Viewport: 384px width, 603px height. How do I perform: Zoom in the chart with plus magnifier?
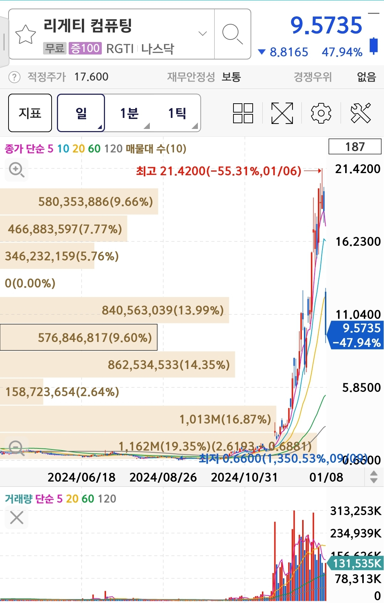click(x=17, y=170)
